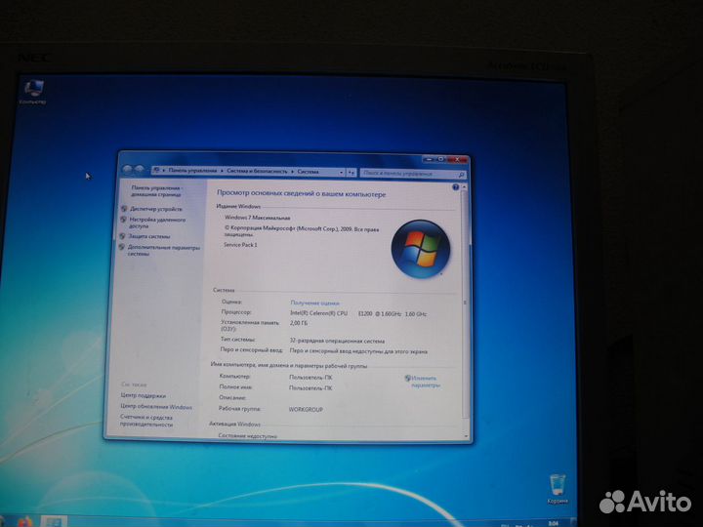Click the scrollbar down arrow
The height and width of the screenshot is (527, 703).
467,436
